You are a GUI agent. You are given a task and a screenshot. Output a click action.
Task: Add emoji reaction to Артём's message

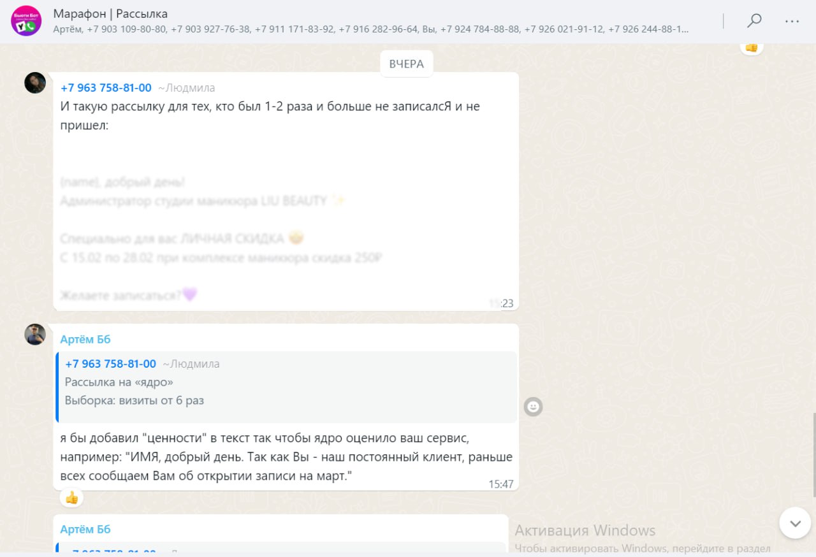(x=533, y=406)
